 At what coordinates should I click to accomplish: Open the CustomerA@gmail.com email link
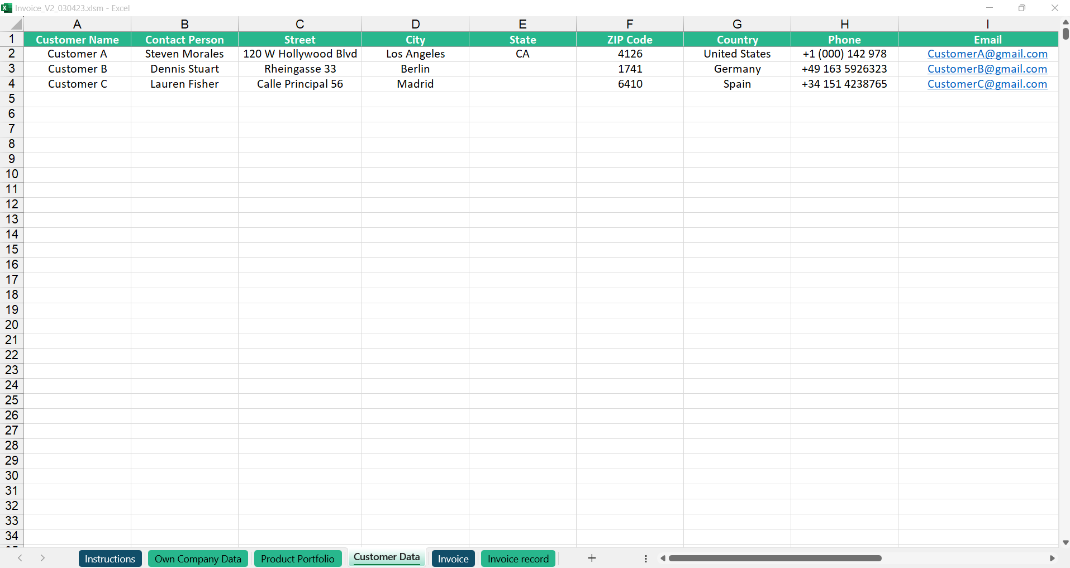[987, 54]
